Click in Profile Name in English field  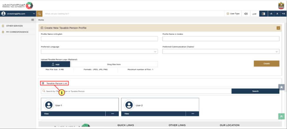[x=99, y=39]
